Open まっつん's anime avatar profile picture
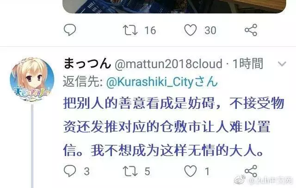The height and width of the screenshot is (188, 296). [32, 80]
